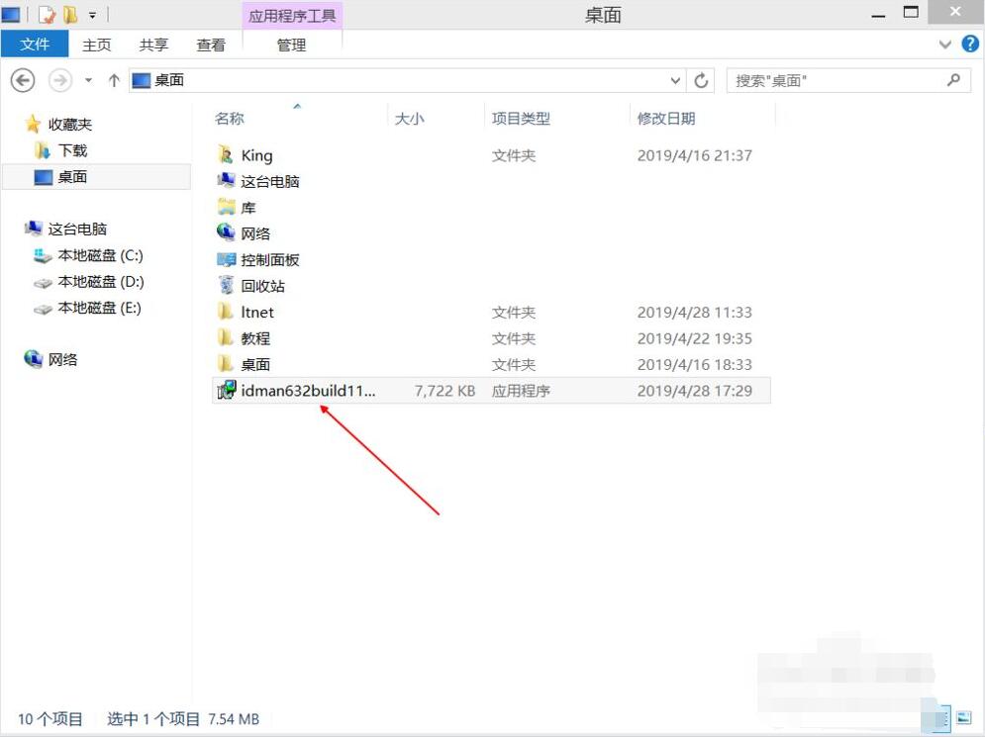The width and height of the screenshot is (985, 737).
Task: Switch to the 主页 ribbon tab
Action: [x=97, y=45]
